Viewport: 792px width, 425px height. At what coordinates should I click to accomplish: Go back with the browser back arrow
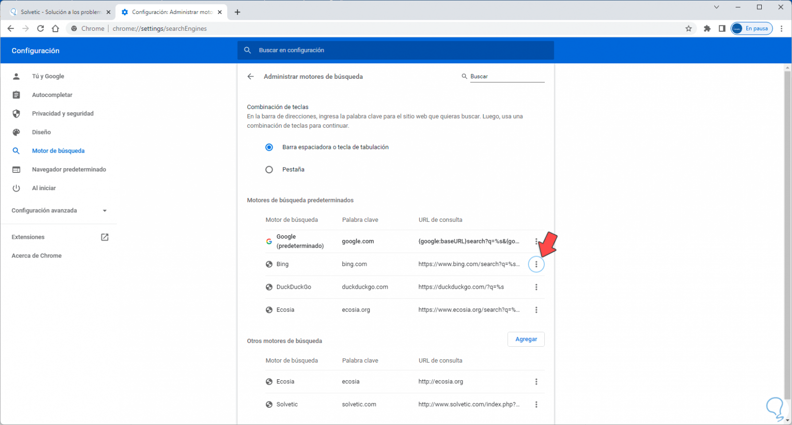11,28
